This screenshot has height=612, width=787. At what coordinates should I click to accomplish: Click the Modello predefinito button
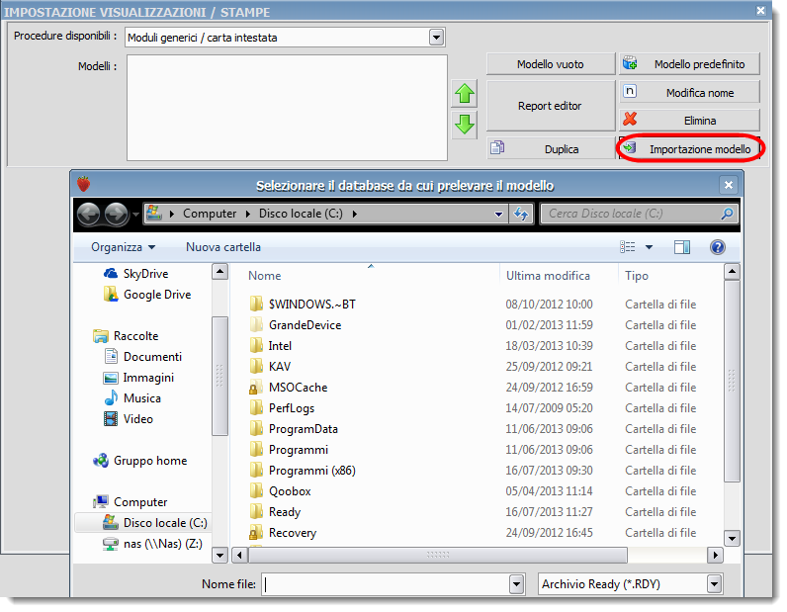click(x=689, y=64)
